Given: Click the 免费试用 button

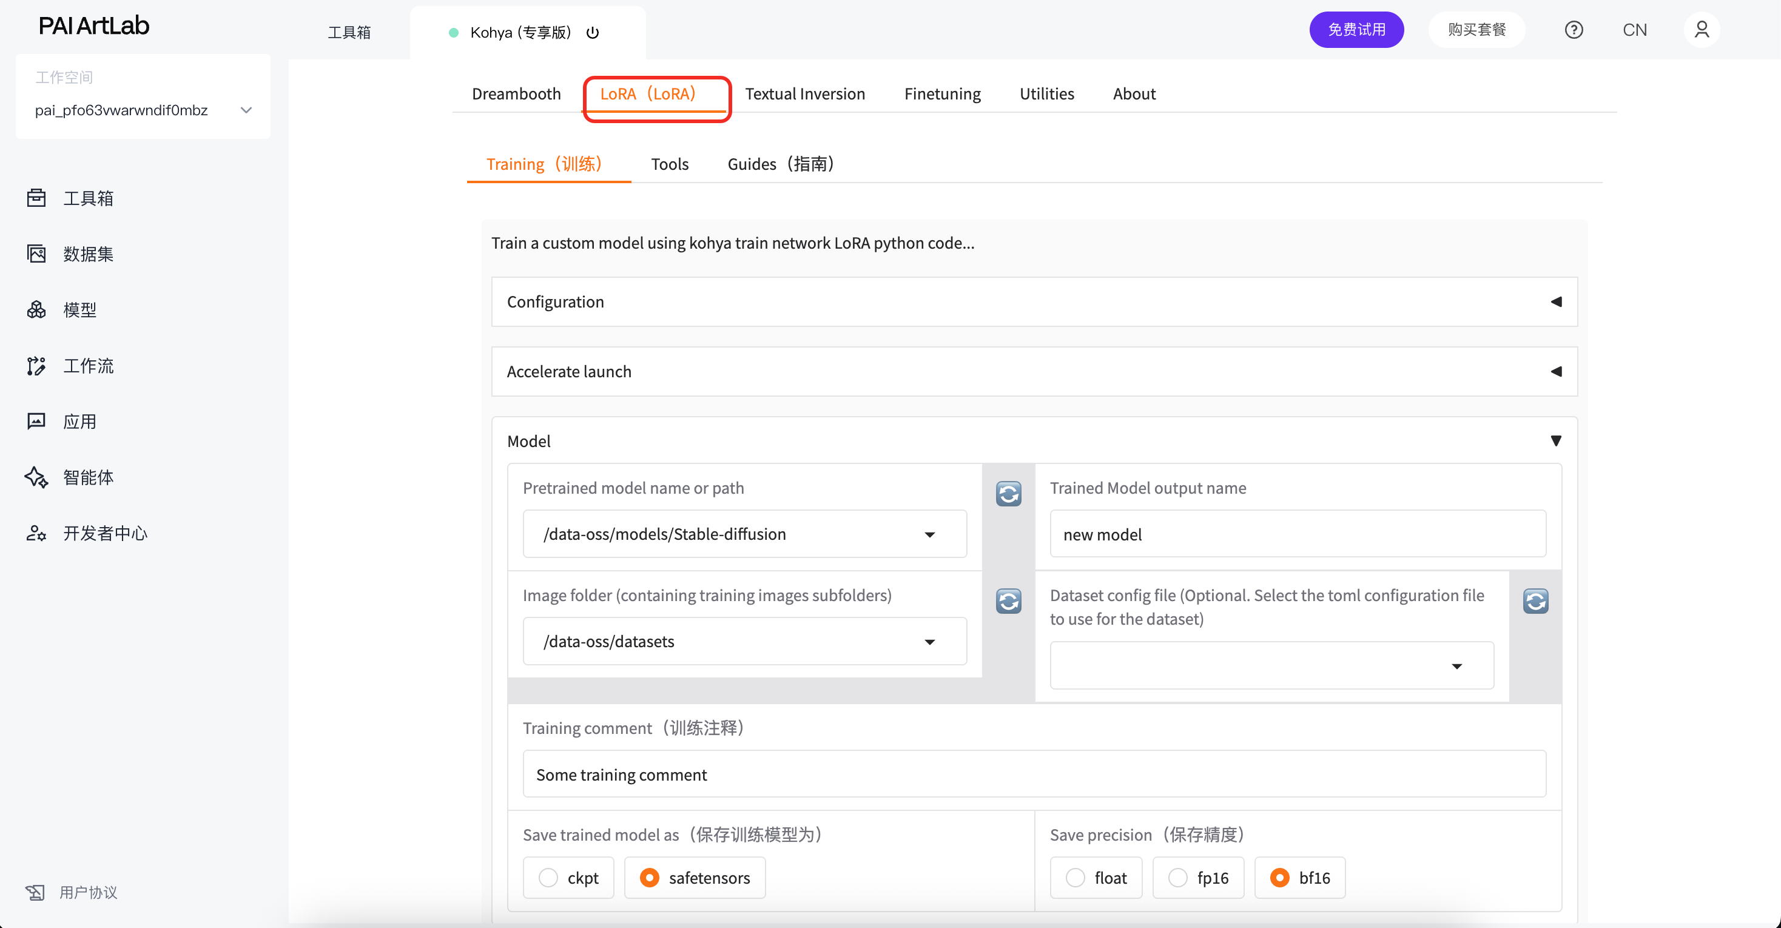Looking at the screenshot, I should pyautogui.click(x=1356, y=30).
